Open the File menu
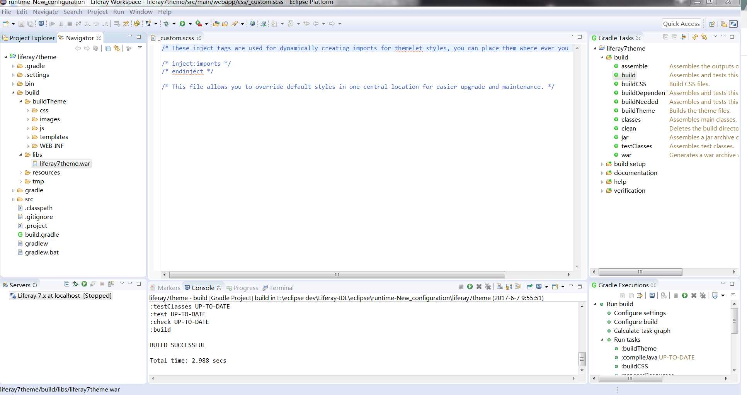The height and width of the screenshot is (395, 747). [6, 12]
